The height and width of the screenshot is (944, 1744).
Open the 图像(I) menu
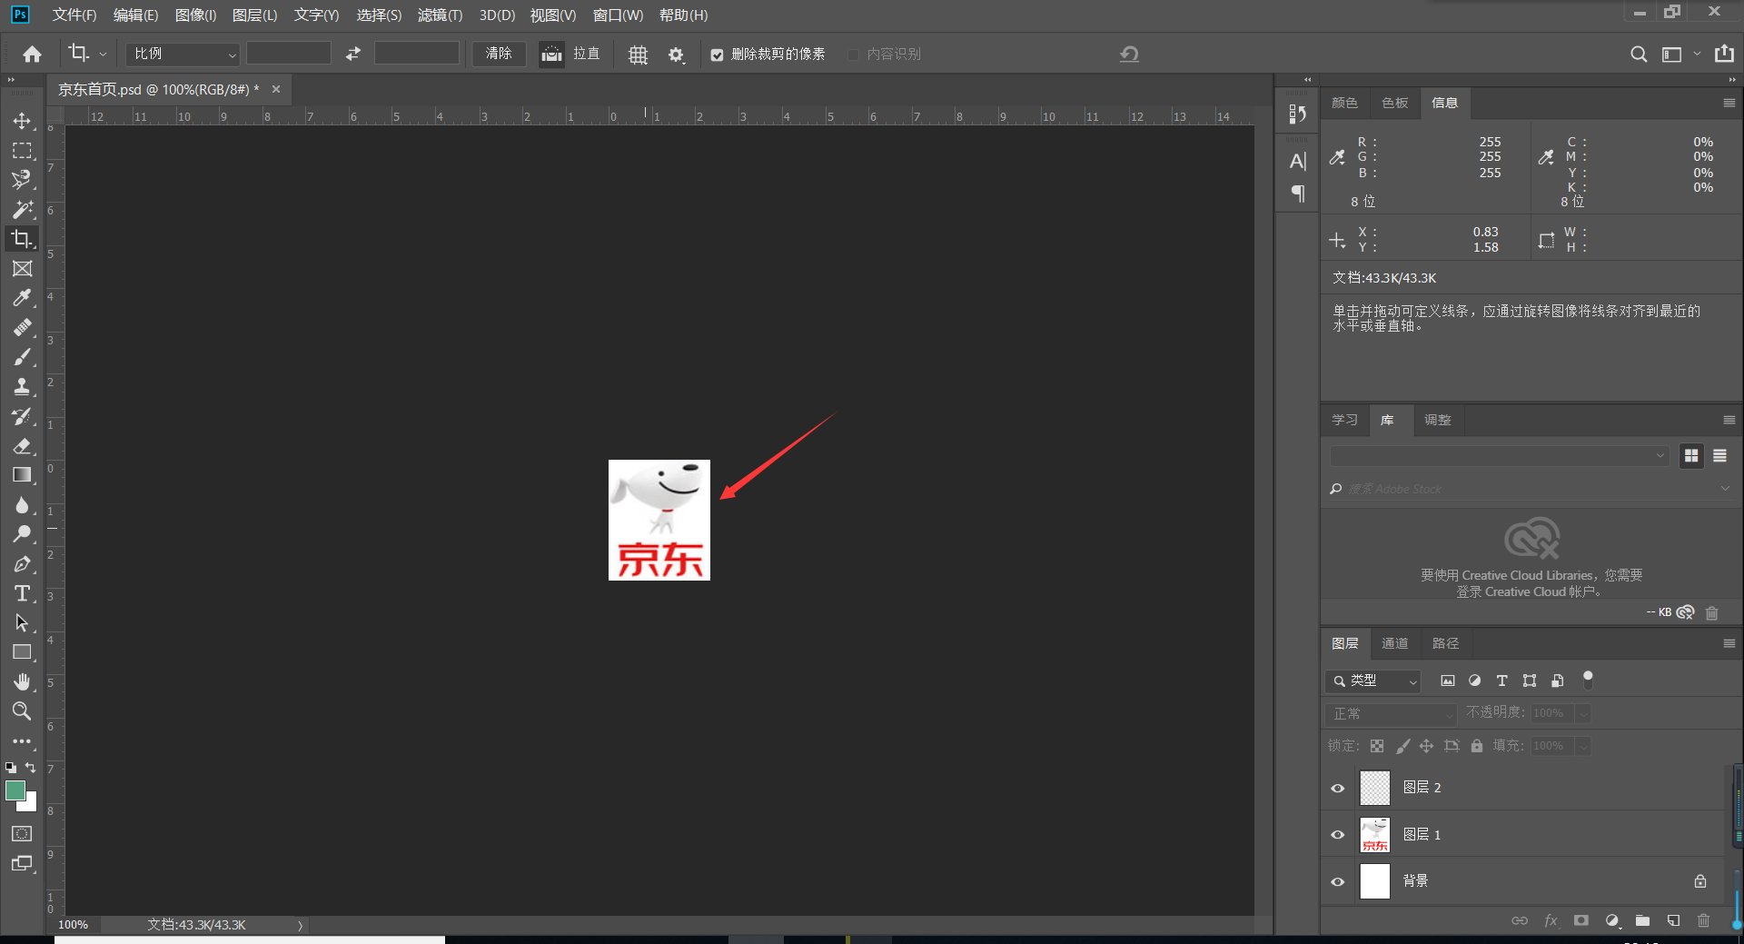pos(195,15)
